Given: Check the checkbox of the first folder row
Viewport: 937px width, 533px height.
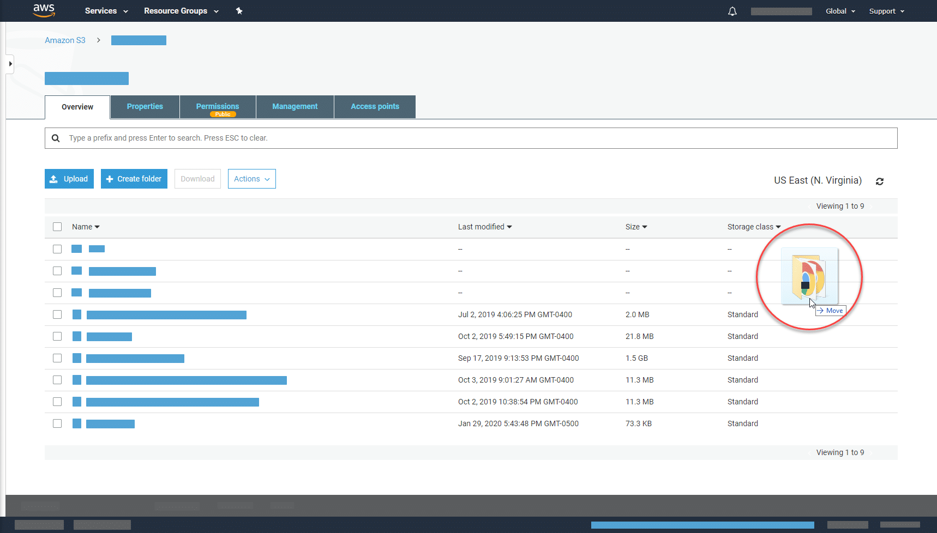Looking at the screenshot, I should click(57, 249).
